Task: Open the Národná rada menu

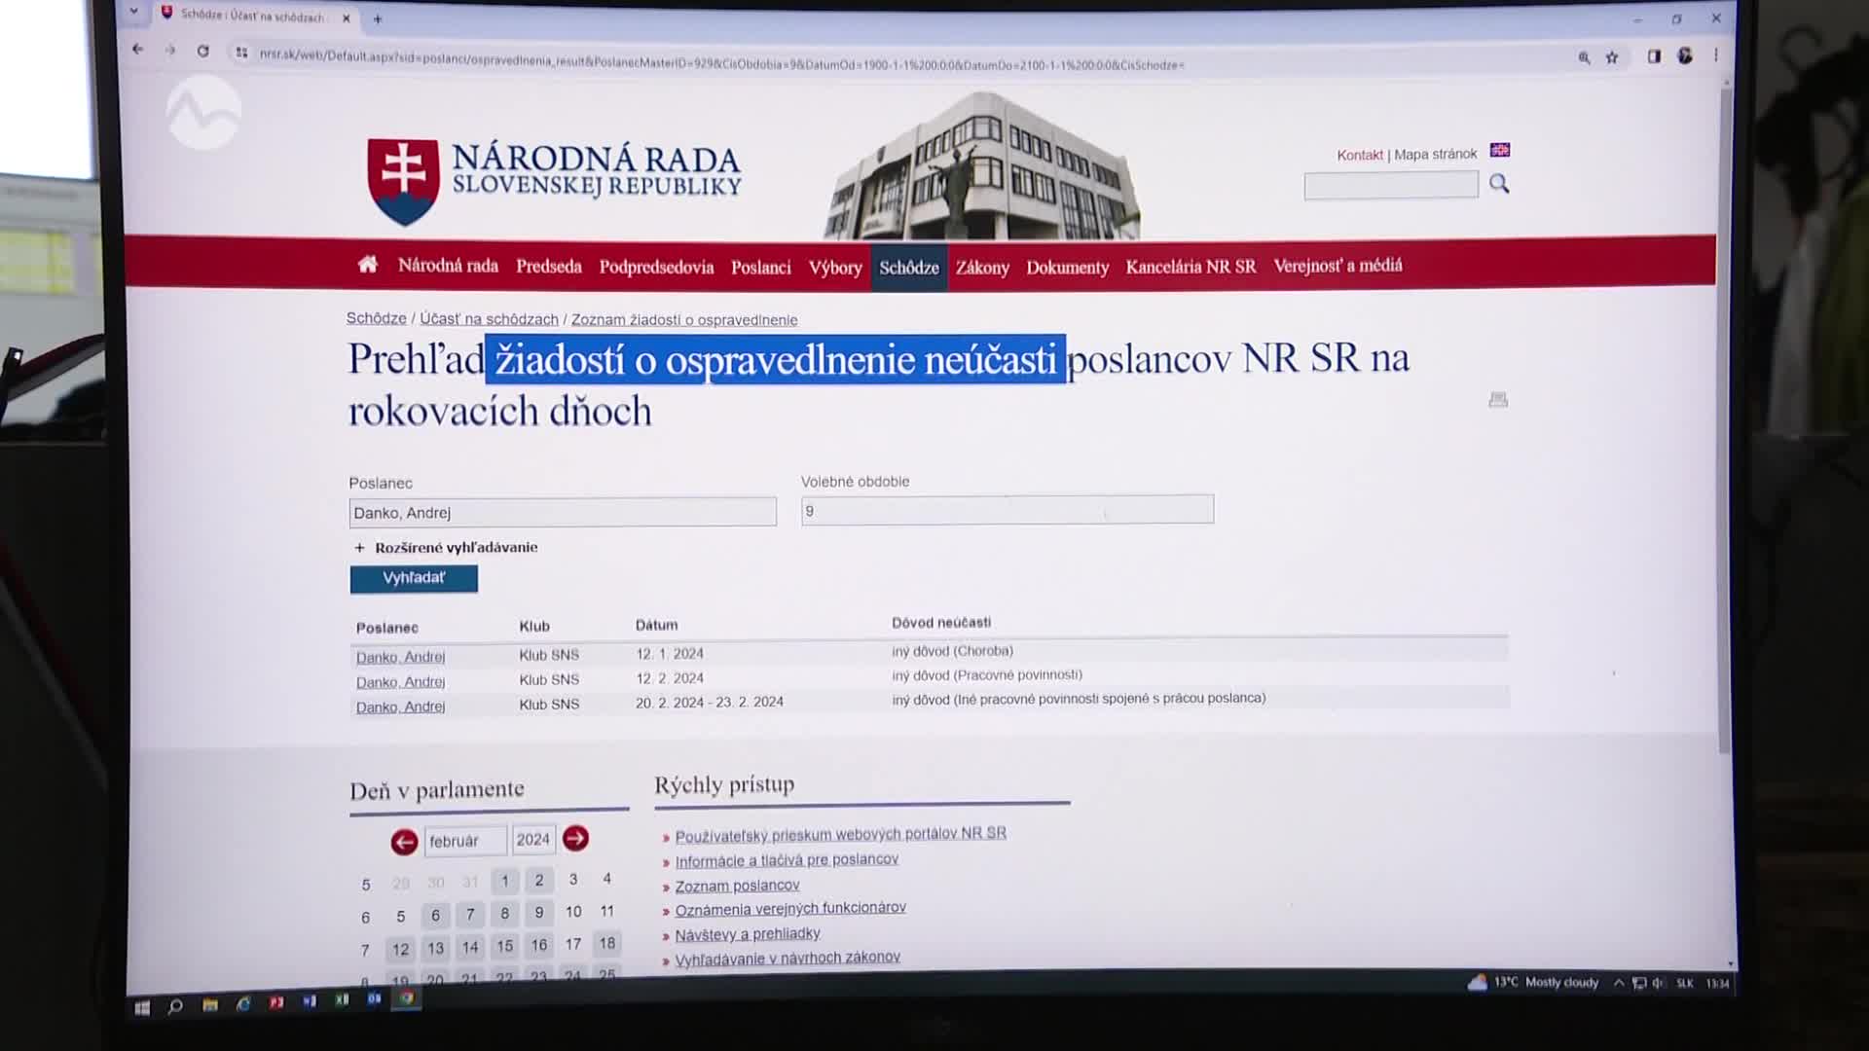Action: pyautogui.click(x=448, y=266)
